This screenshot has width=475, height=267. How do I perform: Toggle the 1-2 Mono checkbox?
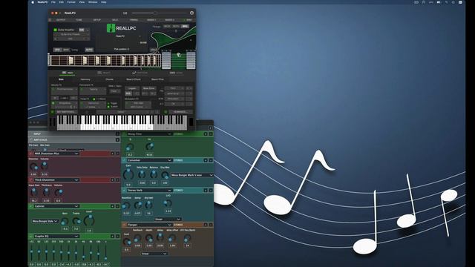point(94,99)
